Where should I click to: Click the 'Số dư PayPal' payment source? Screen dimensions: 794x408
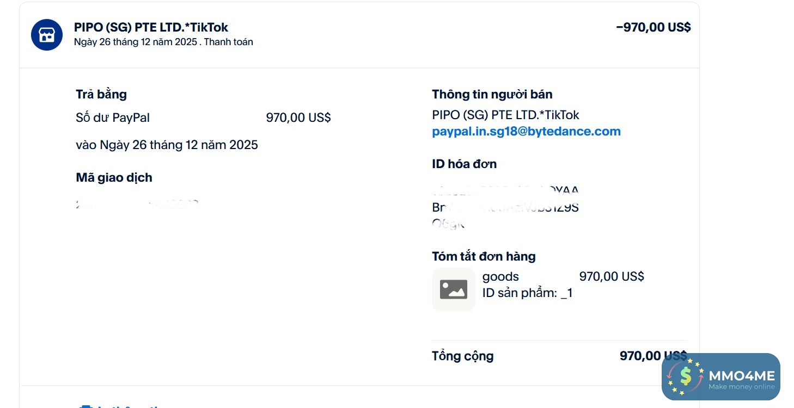tap(113, 118)
